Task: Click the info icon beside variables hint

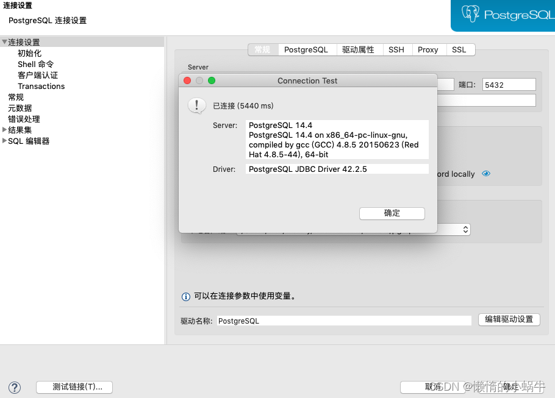Action: pyautogui.click(x=186, y=296)
